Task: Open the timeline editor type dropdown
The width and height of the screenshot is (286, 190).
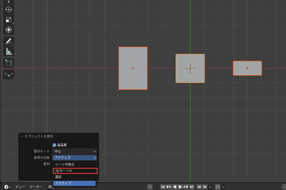Action: point(8,187)
